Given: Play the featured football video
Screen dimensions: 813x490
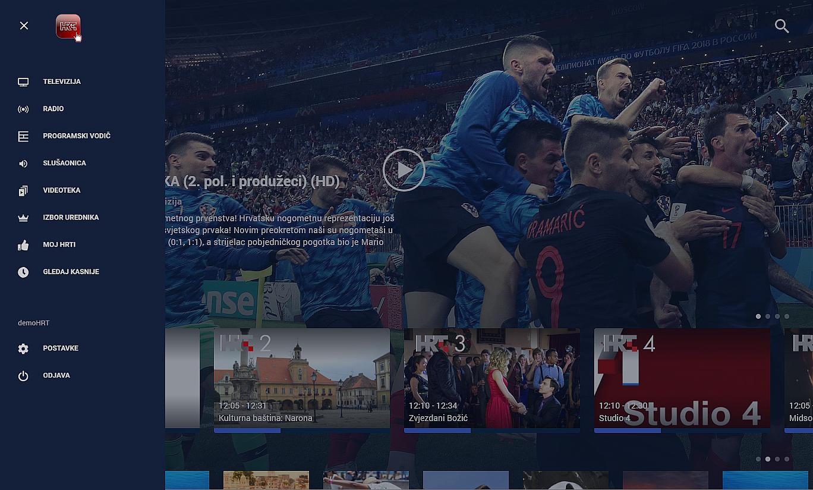Looking at the screenshot, I should coord(404,170).
